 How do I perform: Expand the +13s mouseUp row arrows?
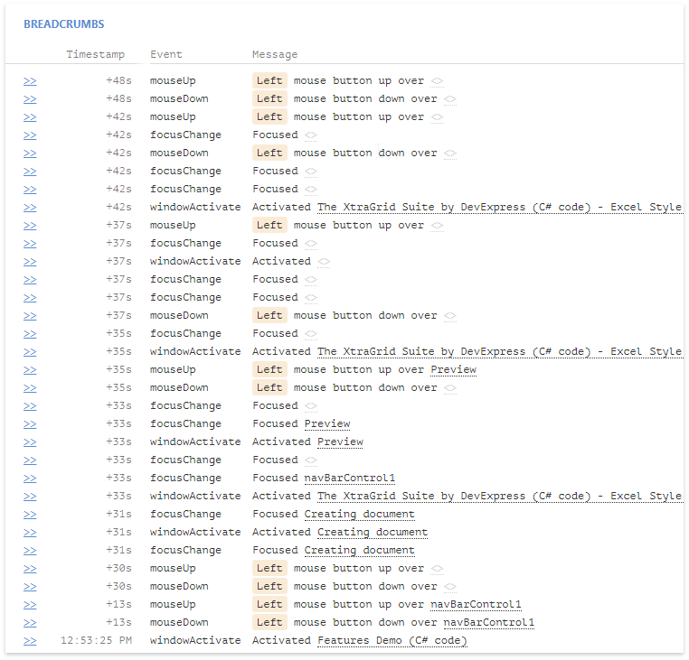click(30, 605)
